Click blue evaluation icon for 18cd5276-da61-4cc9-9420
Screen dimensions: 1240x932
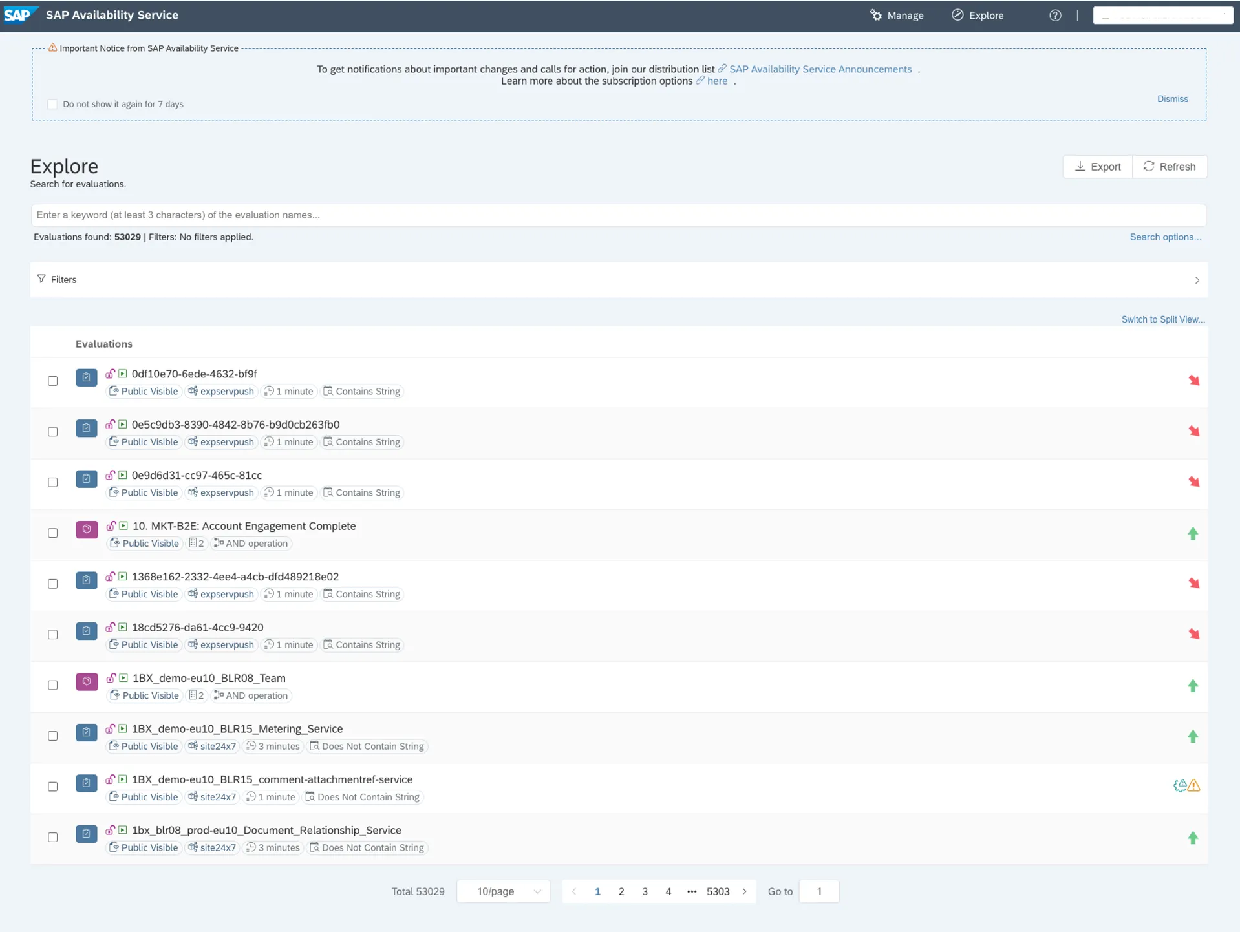(87, 631)
